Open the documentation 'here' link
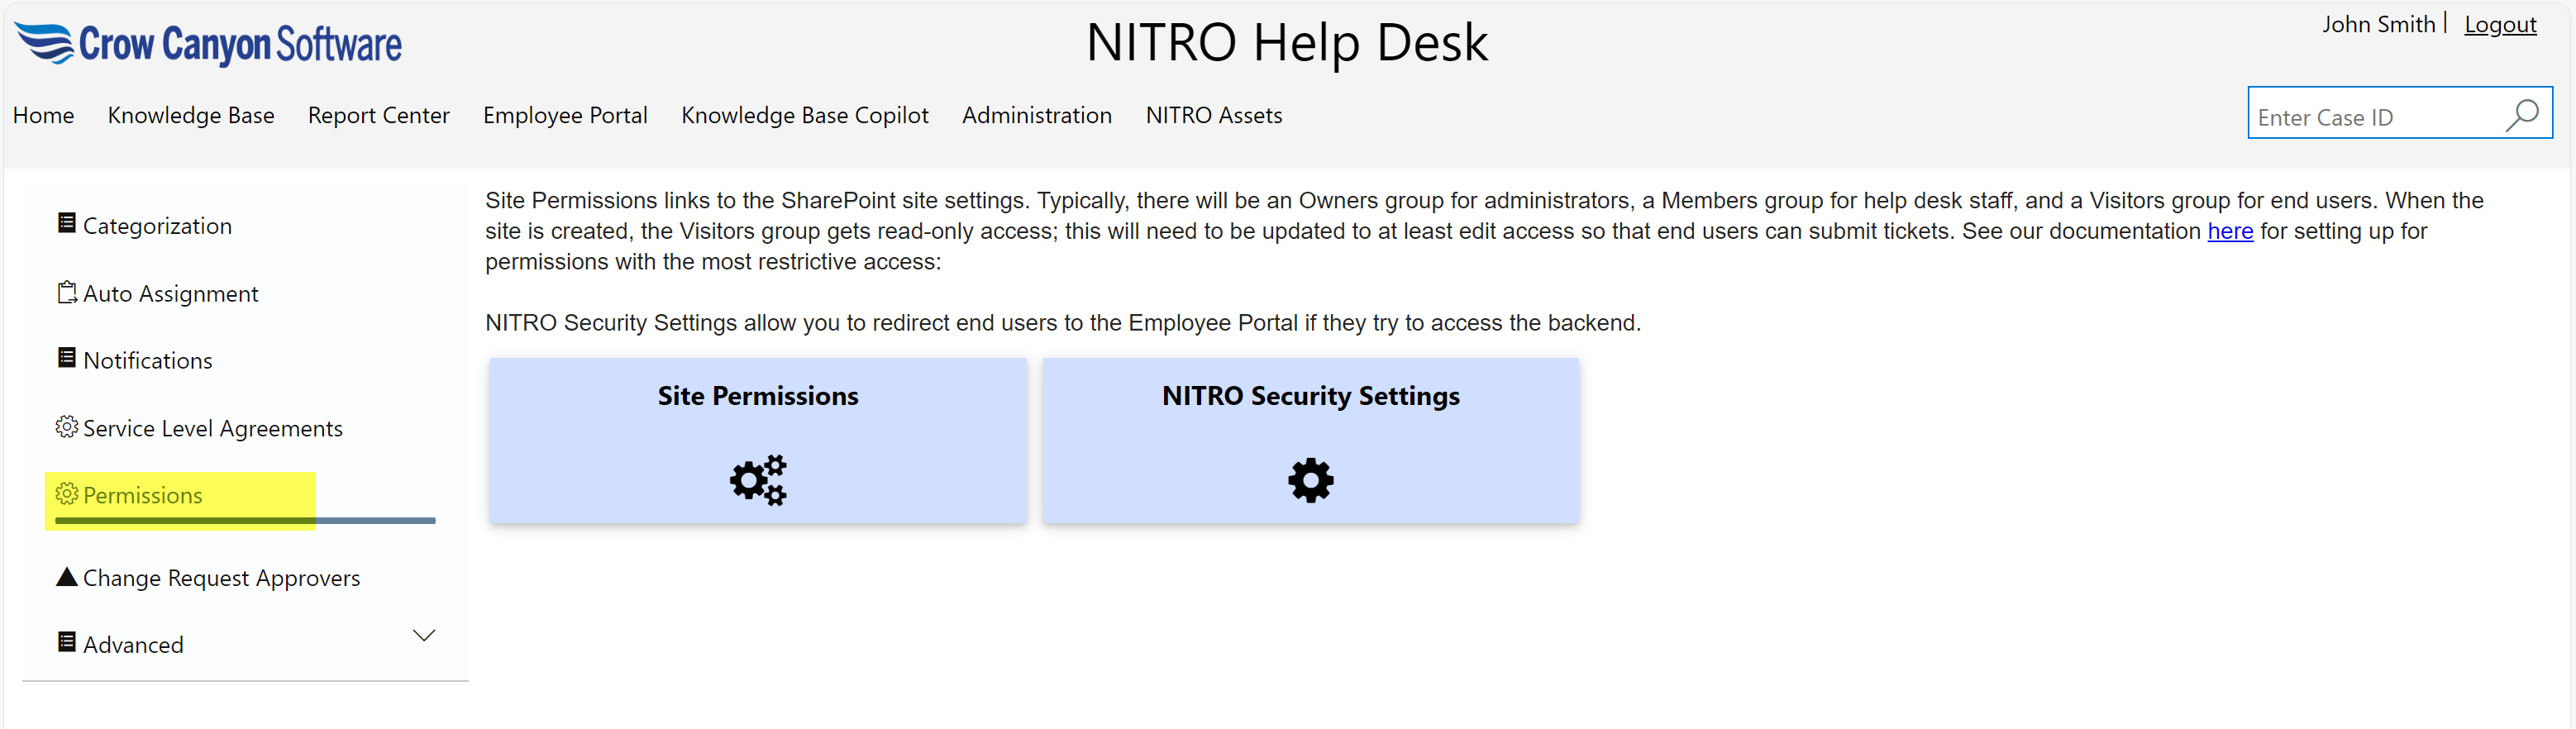Viewport: 2576px width, 729px height. pyautogui.click(x=2229, y=232)
